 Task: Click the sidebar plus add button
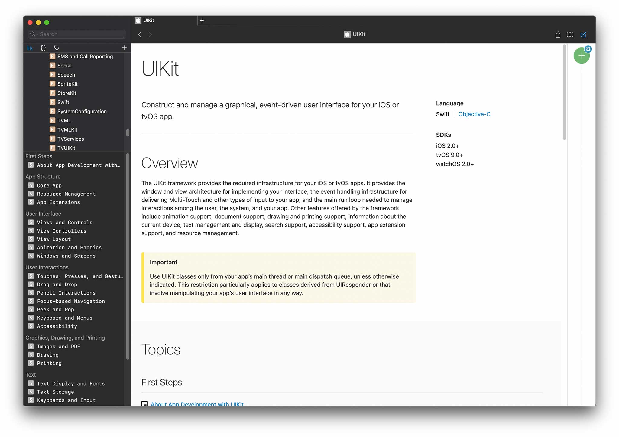(x=124, y=48)
